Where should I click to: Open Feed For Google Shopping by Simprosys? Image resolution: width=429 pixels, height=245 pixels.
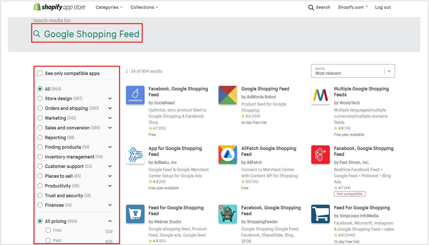coord(362,208)
